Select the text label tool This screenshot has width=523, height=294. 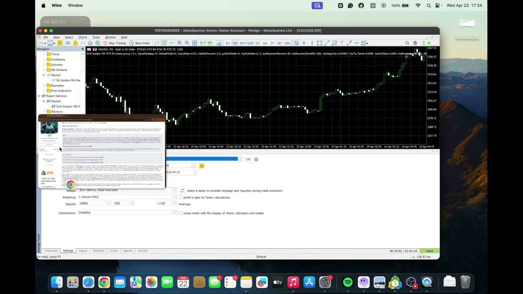click(342, 43)
